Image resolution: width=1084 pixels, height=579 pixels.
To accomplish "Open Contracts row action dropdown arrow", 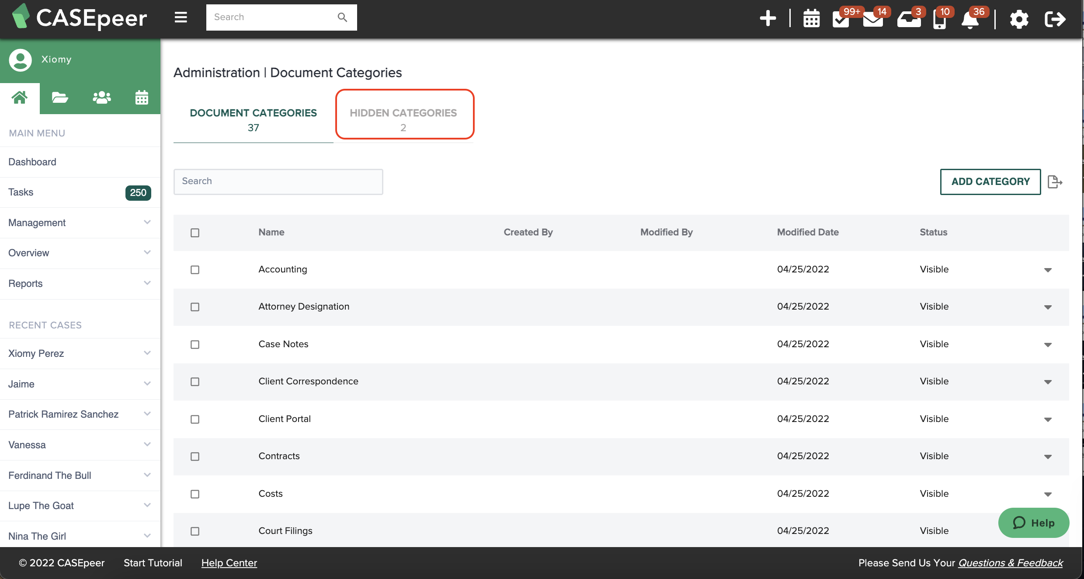I will click(1048, 457).
